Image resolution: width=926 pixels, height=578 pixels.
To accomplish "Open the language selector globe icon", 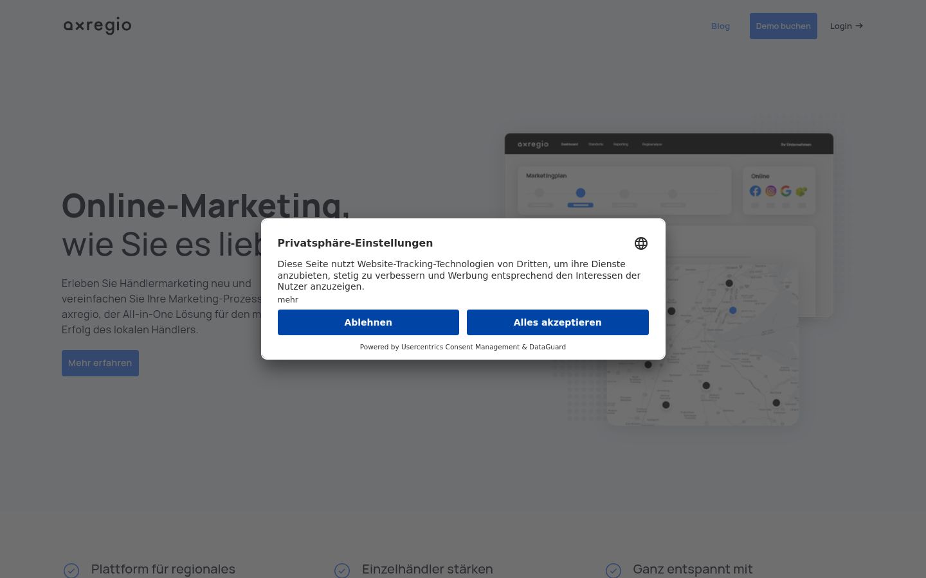I will point(640,243).
